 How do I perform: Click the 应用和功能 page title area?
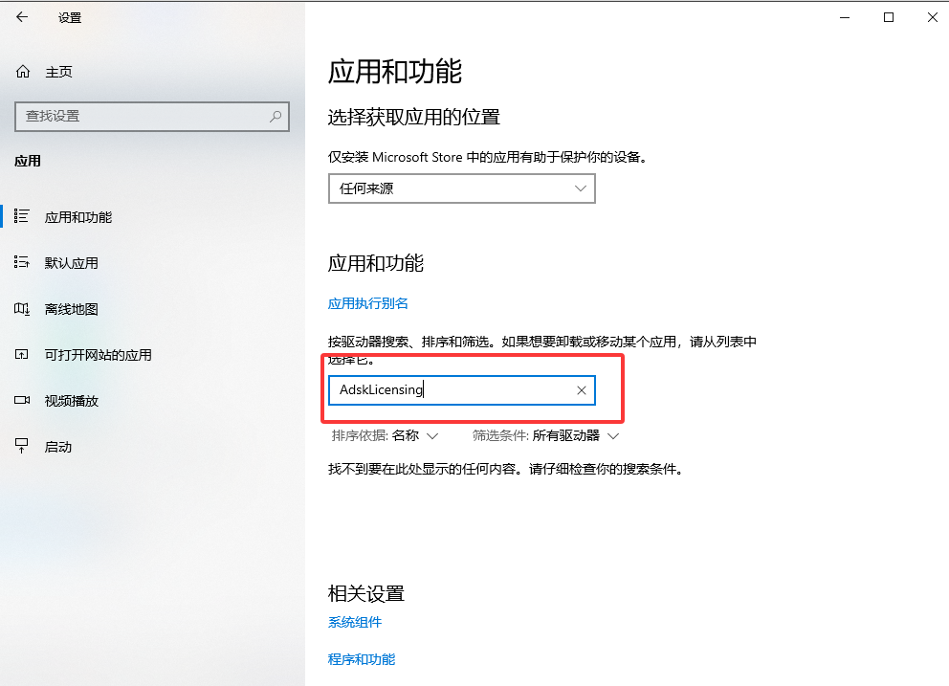click(394, 72)
